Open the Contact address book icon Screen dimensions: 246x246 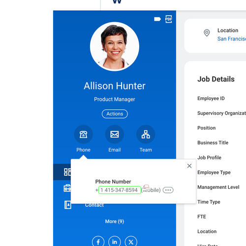pyautogui.click(x=68, y=205)
